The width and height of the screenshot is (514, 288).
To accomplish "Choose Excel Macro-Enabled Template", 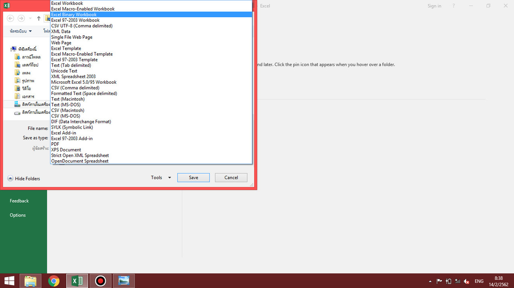I will click(x=151, y=54).
